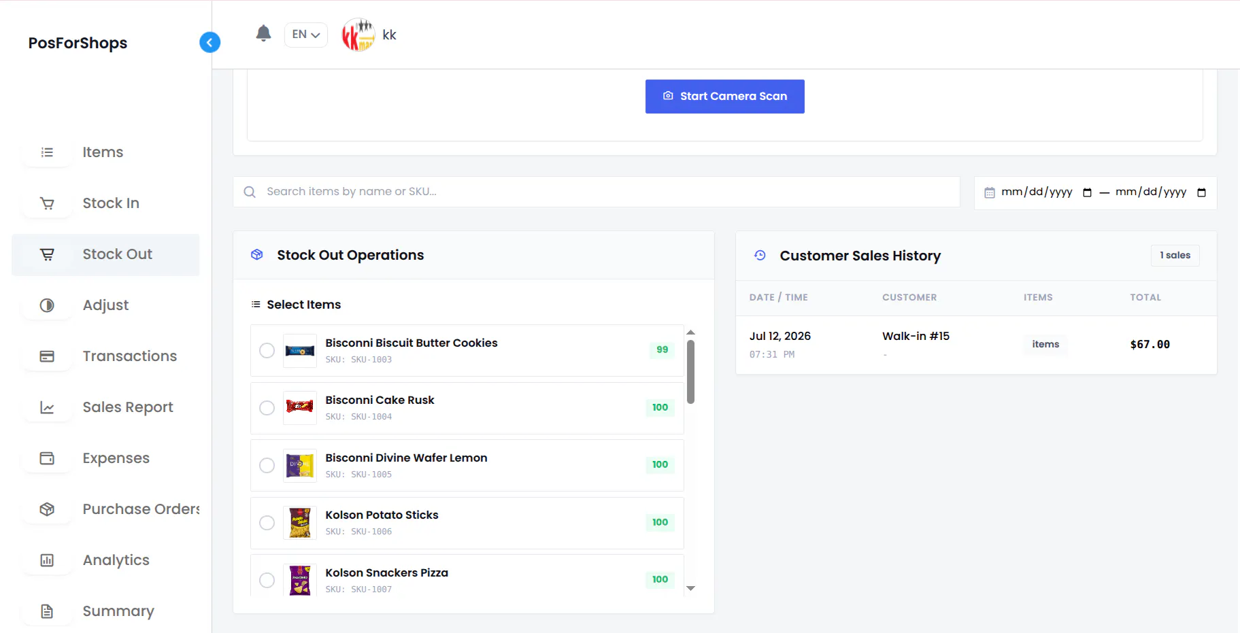Click Cake Rusk's 100 stock badge
This screenshot has width=1240, height=633.
point(660,407)
